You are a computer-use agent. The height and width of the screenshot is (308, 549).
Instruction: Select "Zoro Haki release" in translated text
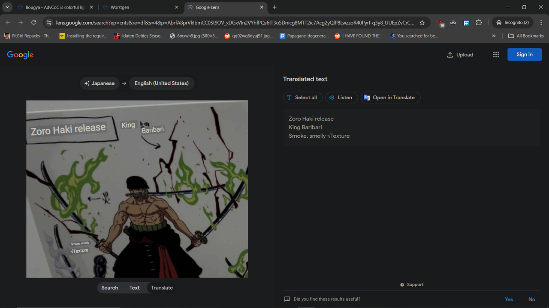(311, 118)
